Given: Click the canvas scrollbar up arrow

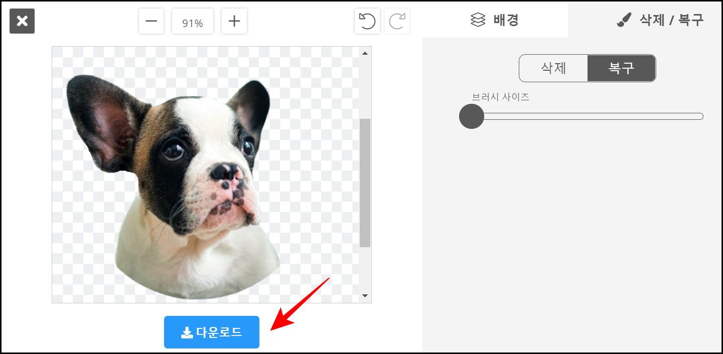Looking at the screenshot, I should coord(365,53).
